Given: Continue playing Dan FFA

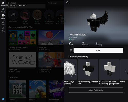Looking at the screenshot, I should click(x=18, y=89).
